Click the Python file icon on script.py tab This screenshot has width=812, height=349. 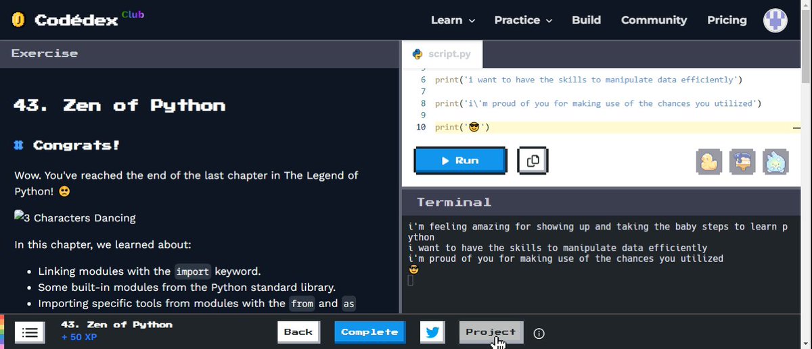tap(418, 53)
